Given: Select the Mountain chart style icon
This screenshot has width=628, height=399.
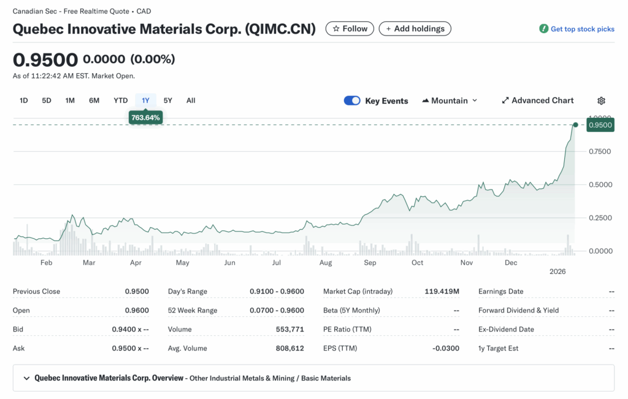Looking at the screenshot, I should (426, 100).
